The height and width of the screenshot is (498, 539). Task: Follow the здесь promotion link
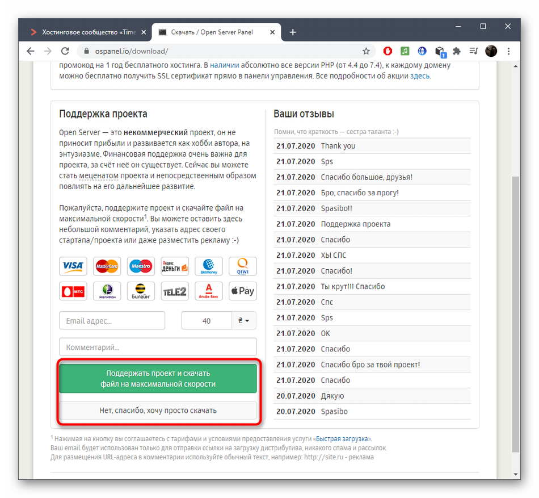(x=420, y=76)
